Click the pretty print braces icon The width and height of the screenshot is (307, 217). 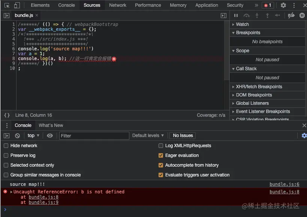click(x=7, y=115)
